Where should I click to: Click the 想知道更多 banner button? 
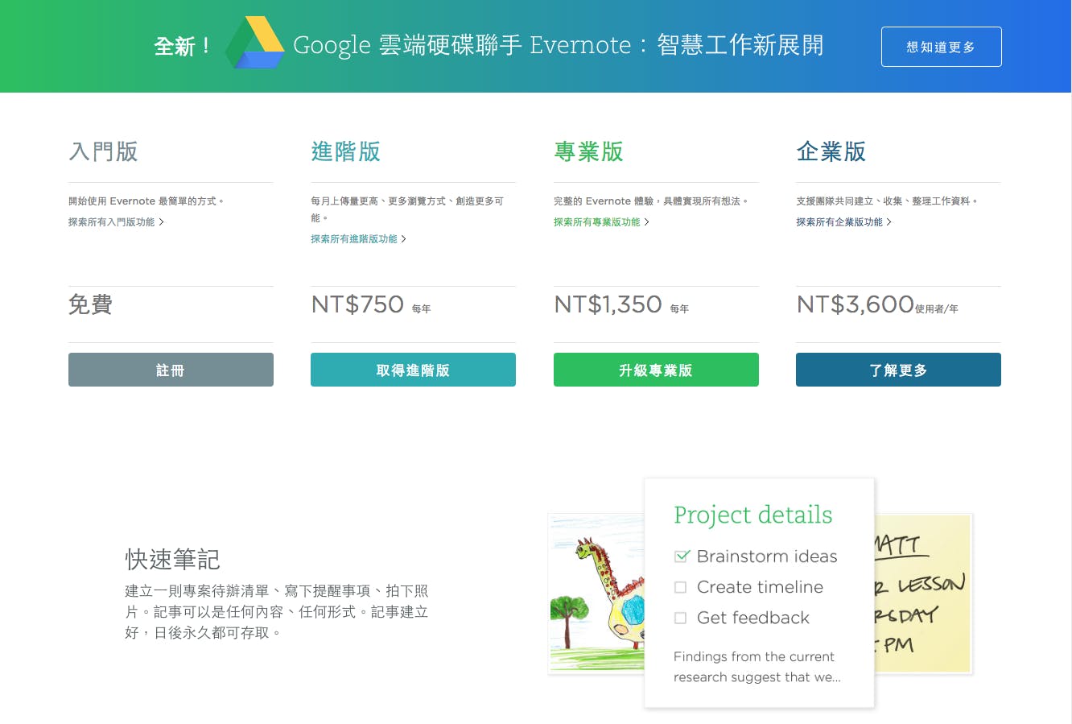point(941,47)
